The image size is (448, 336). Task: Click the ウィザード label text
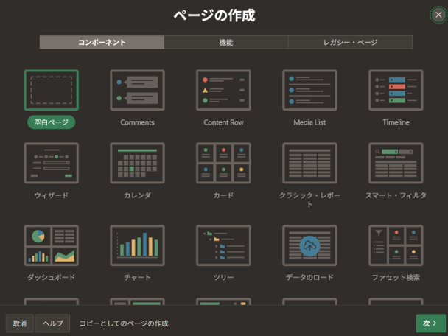coord(51,195)
